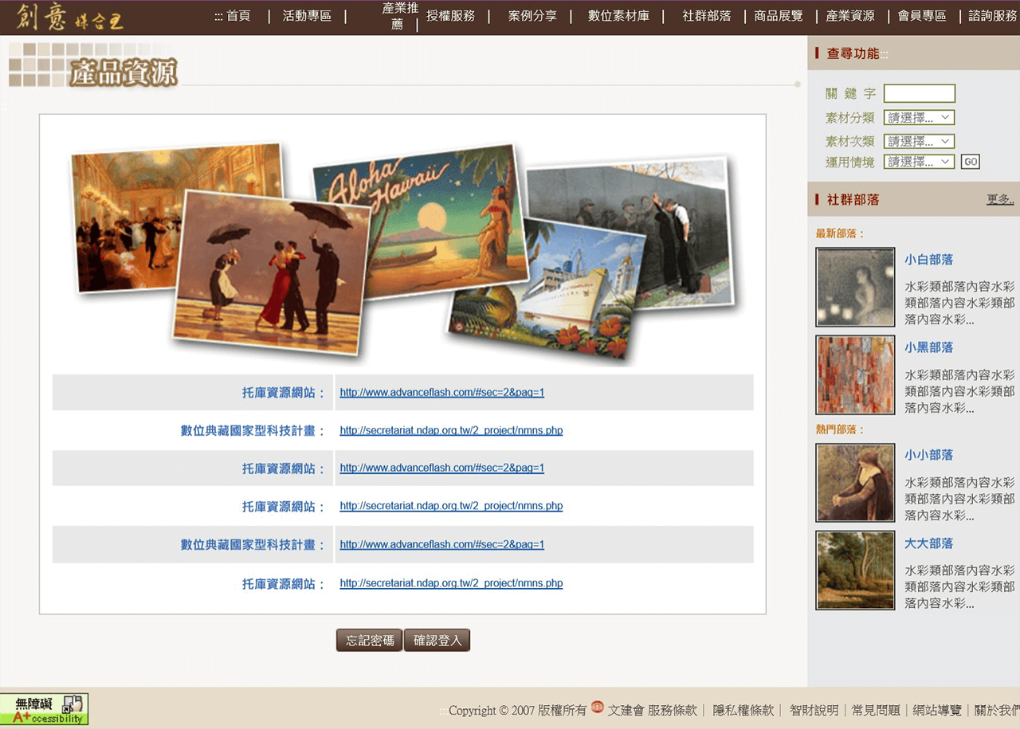Click the 小小部落 title link
Screen dimensions: 1020x729
tap(928, 455)
